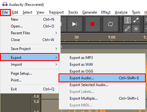Image resolution: width=147 pixels, height=112 pixels.
Task: Open the Generate menu
Action: pos(90,12)
